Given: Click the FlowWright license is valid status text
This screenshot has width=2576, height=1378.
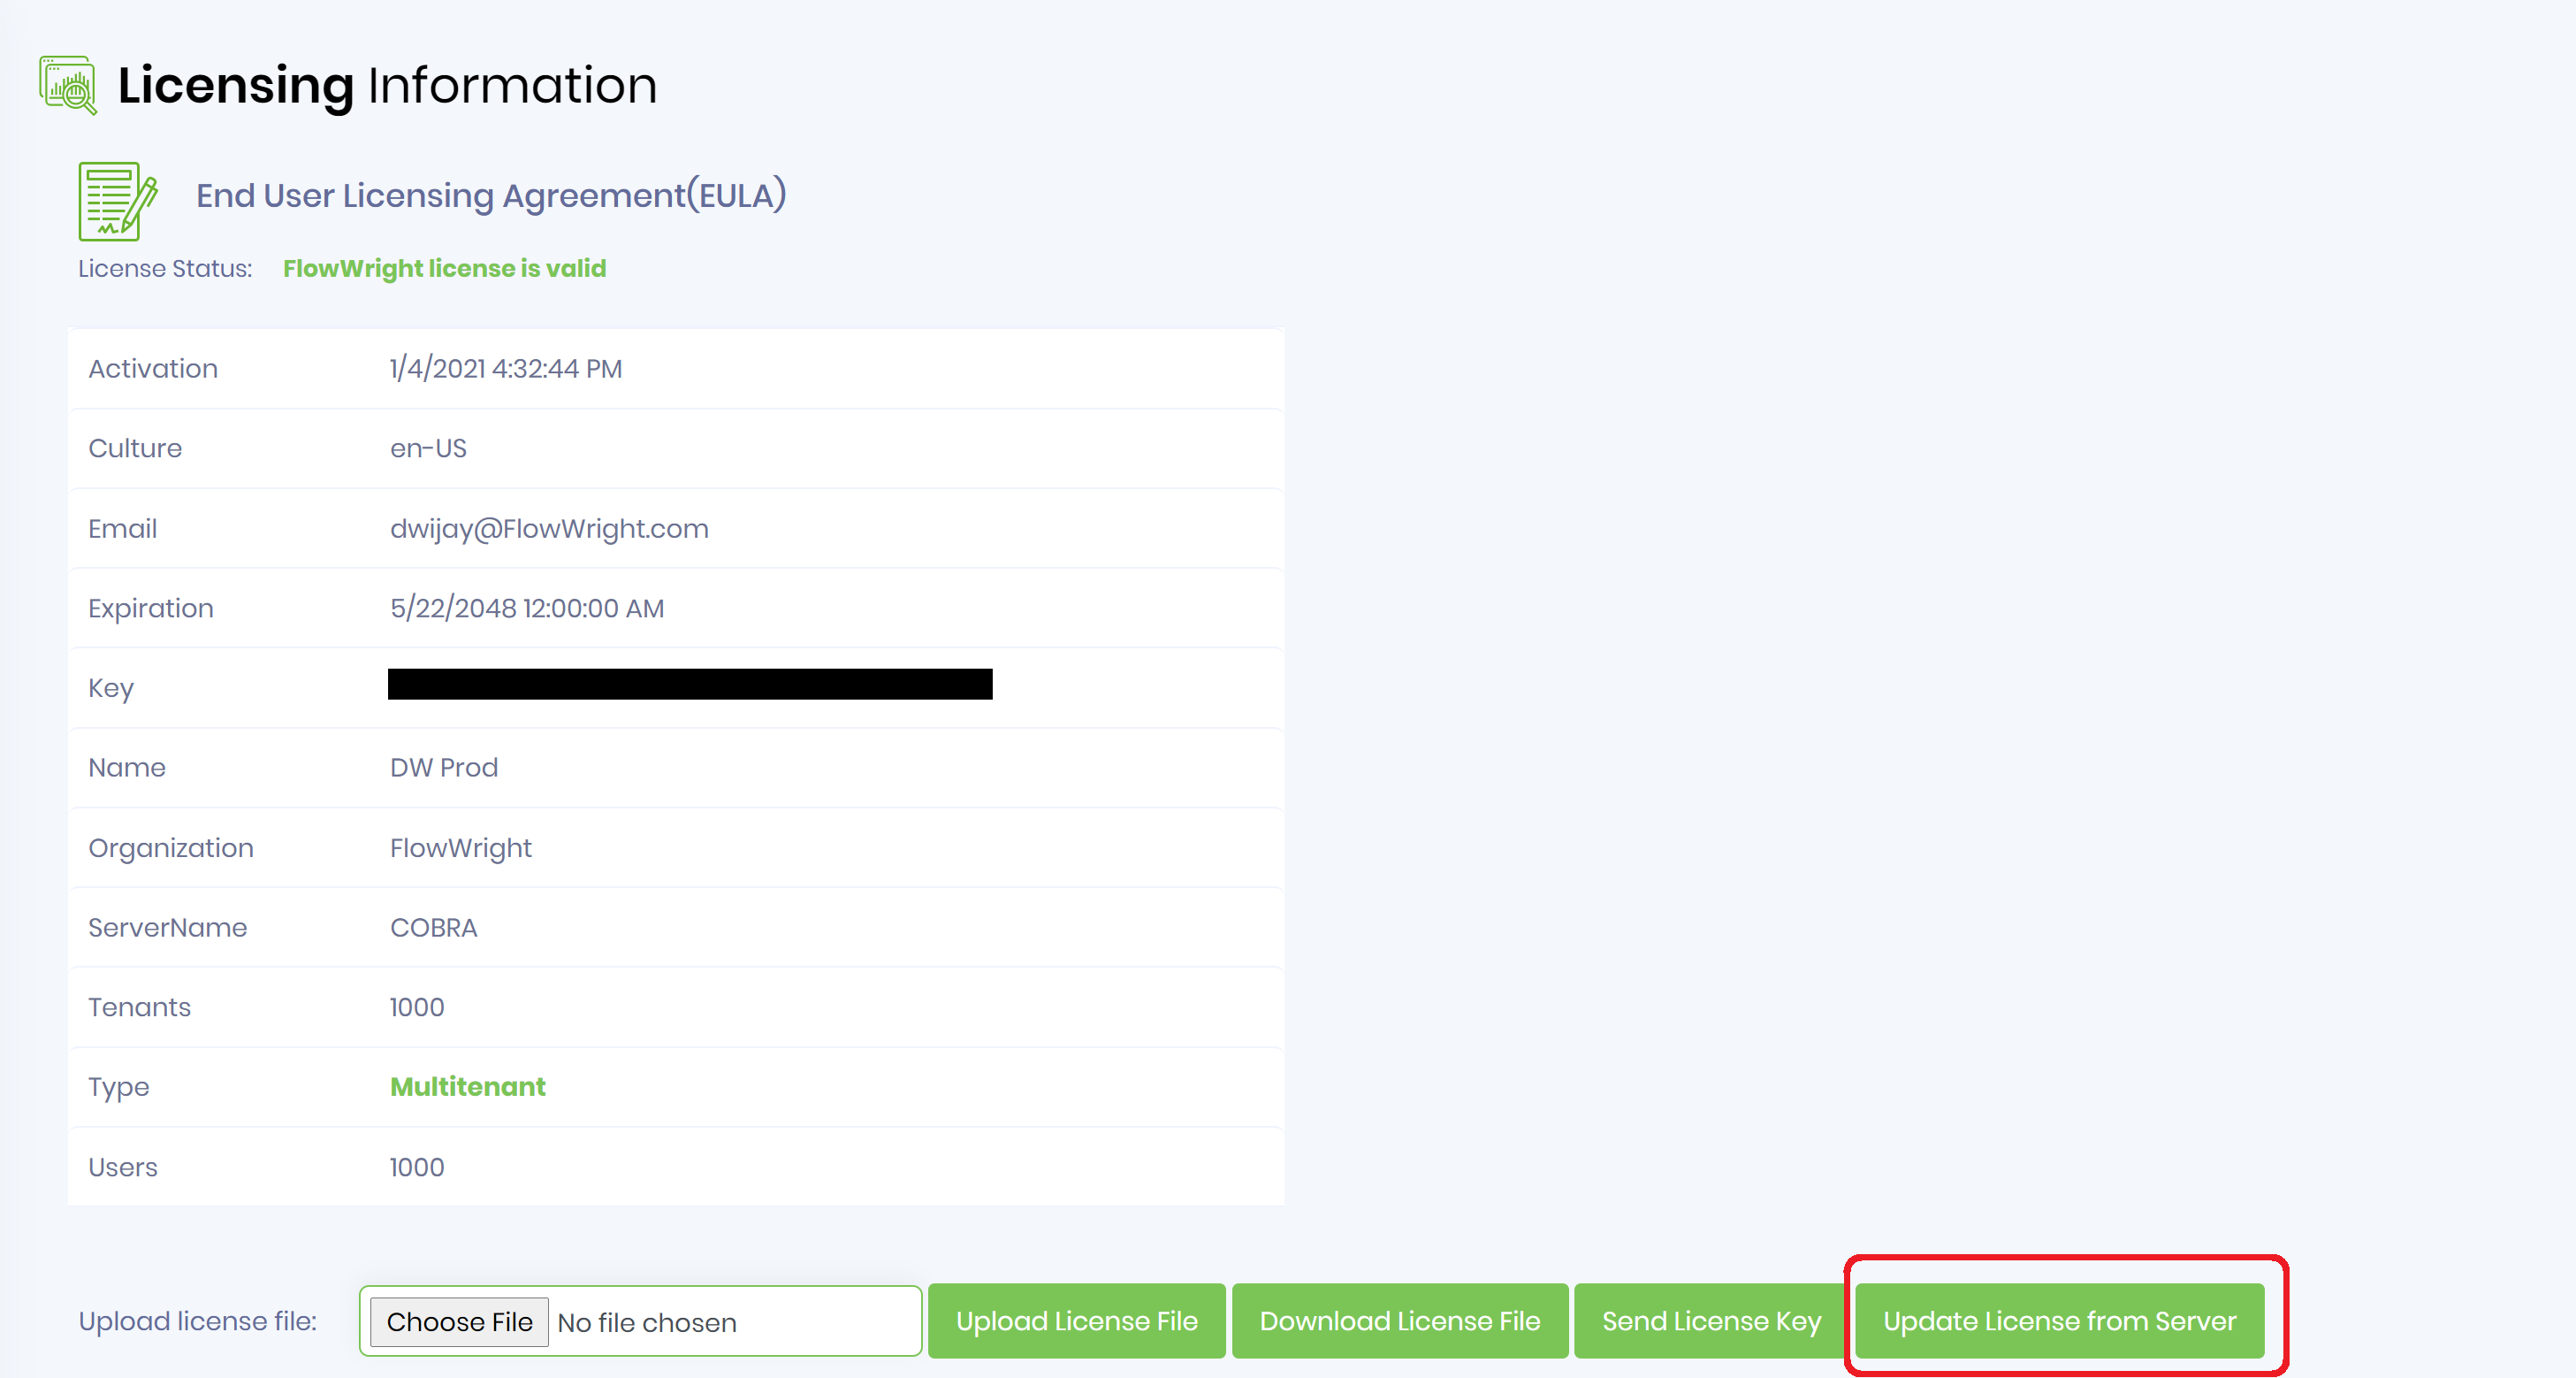Looking at the screenshot, I should 443,268.
